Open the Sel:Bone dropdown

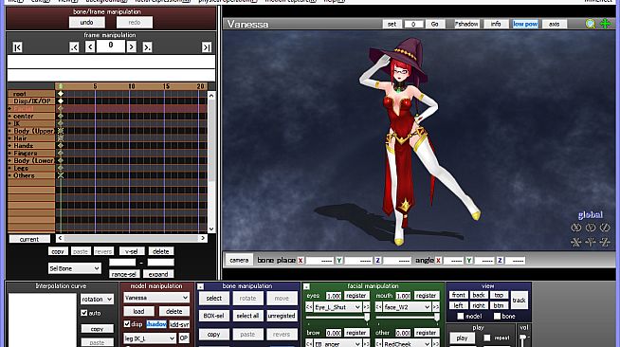coord(75,268)
